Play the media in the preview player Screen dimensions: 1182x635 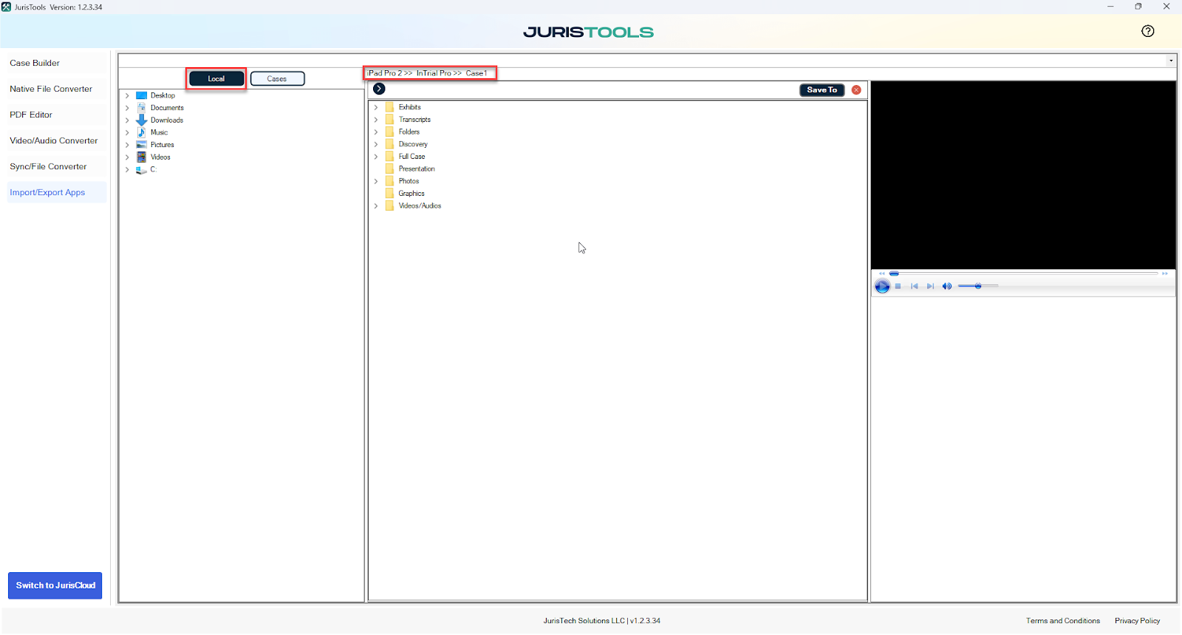pyautogui.click(x=882, y=286)
